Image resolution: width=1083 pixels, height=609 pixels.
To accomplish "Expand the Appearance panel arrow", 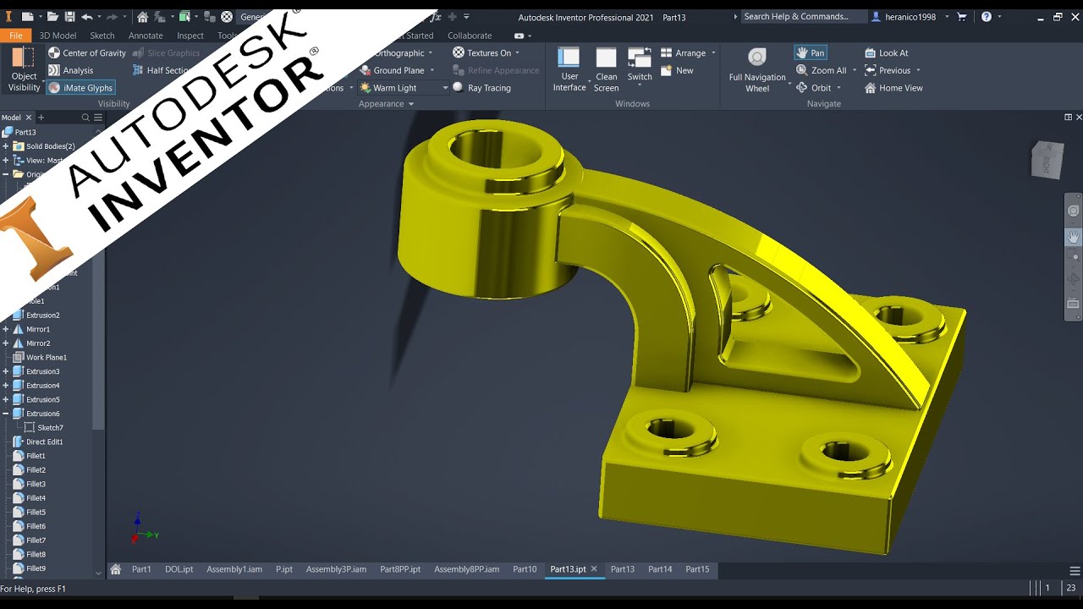I will pyautogui.click(x=411, y=104).
